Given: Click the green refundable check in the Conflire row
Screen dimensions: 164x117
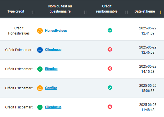Looking at the screenshot, I should click(110, 88).
